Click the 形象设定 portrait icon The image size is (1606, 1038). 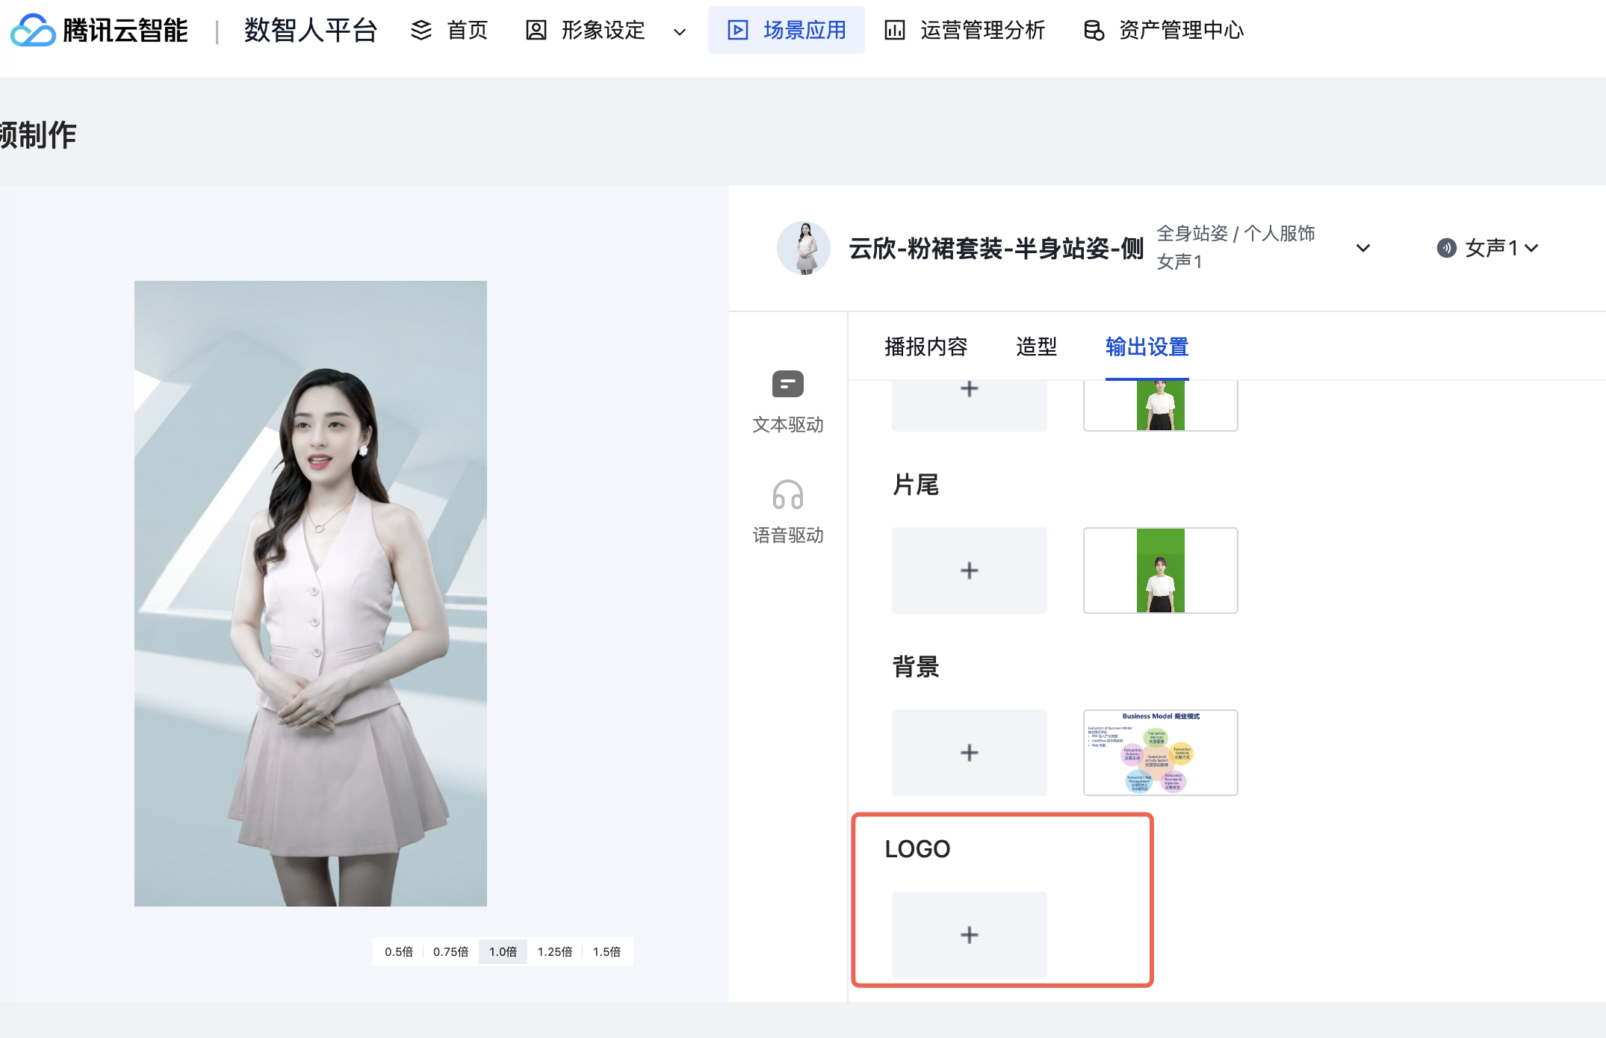tap(536, 31)
